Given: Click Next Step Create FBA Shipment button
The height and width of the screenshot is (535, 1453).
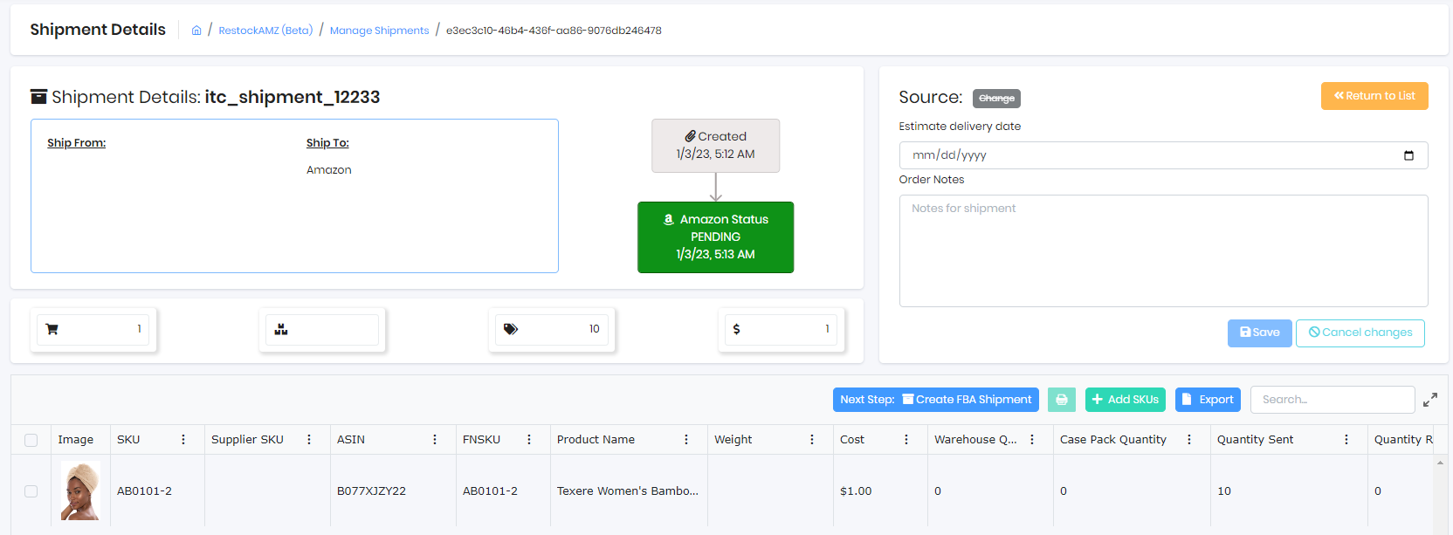Looking at the screenshot, I should coord(935,400).
